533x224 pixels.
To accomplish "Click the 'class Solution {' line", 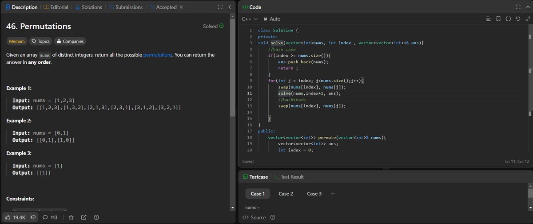I will tap(278, 30).
